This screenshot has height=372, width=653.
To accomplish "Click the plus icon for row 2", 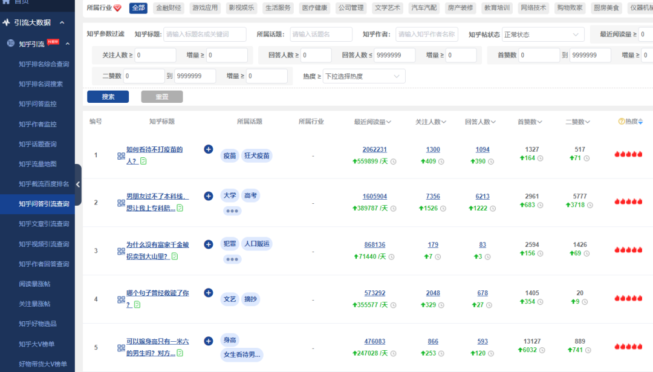I will [x=209, y=196].
